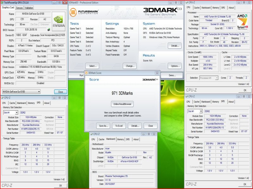Screen dimensions: 253x189
Task: Click the Processor Name AMD Turion 64 X2 Mobile TL-56
Action: click(x=217, y=17)
